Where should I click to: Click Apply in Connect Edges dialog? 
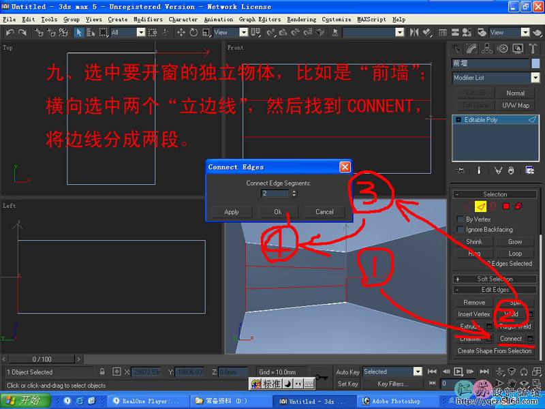pyautogui.click(x=232, y=212)
